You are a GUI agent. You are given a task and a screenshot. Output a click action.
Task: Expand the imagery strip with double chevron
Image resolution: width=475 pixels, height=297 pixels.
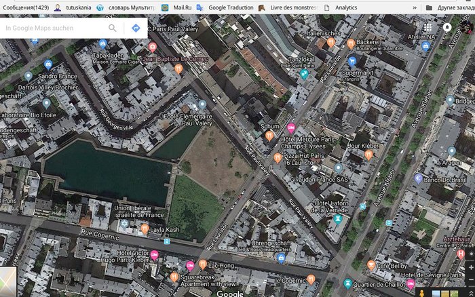point(471,292)
